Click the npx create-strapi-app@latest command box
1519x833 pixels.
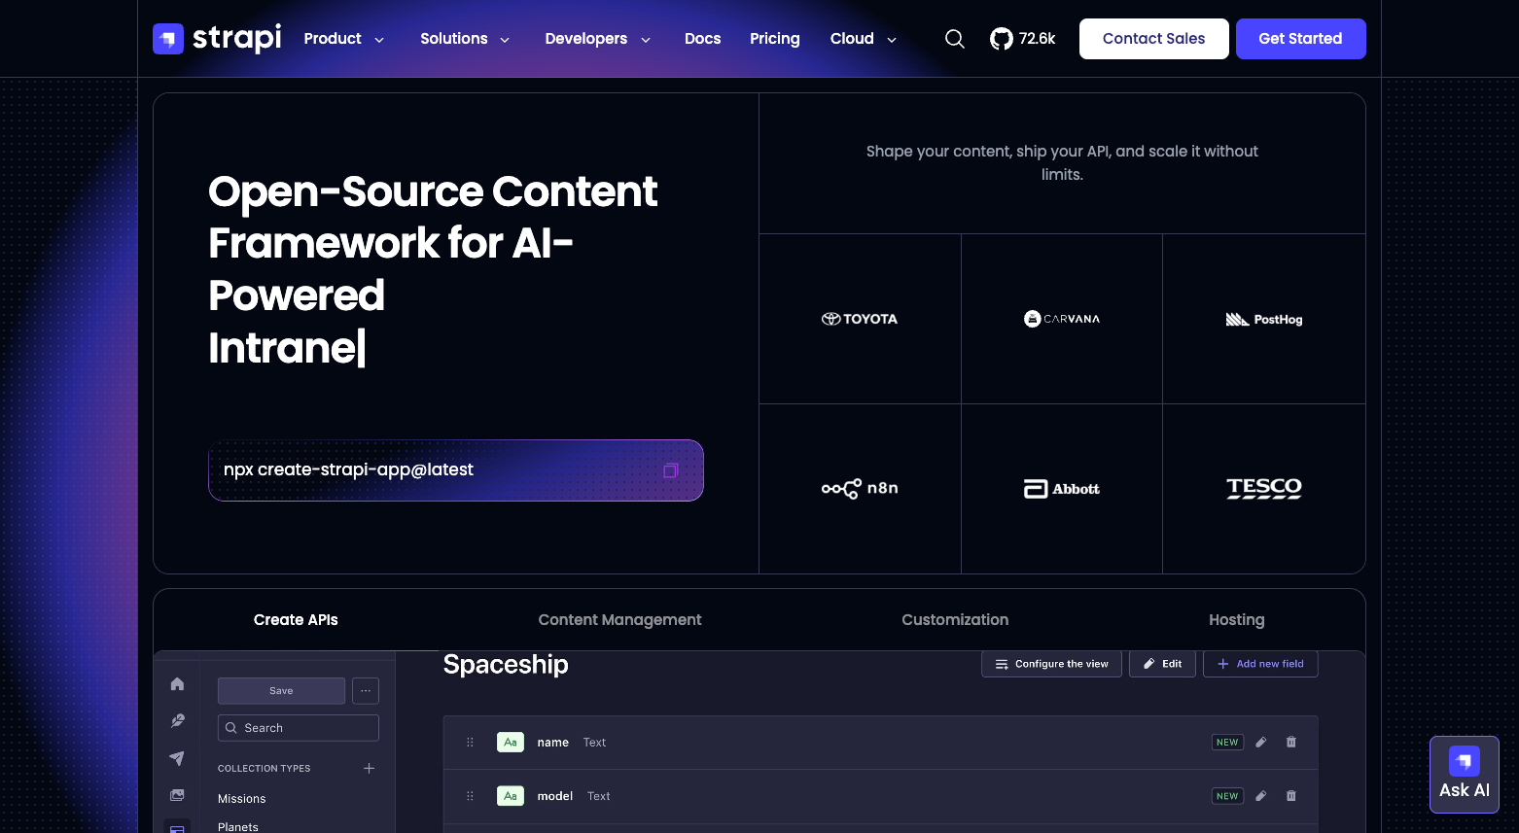[456, 470]
